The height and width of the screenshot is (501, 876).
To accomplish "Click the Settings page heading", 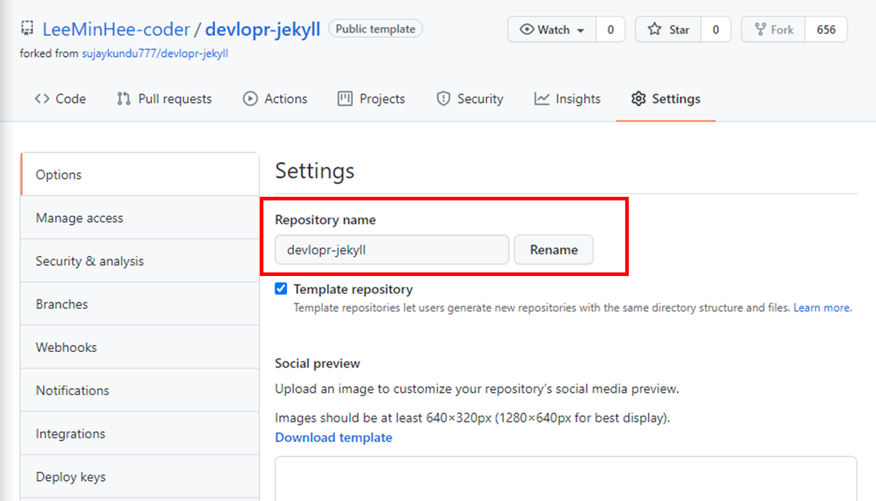I will [314, 171].
